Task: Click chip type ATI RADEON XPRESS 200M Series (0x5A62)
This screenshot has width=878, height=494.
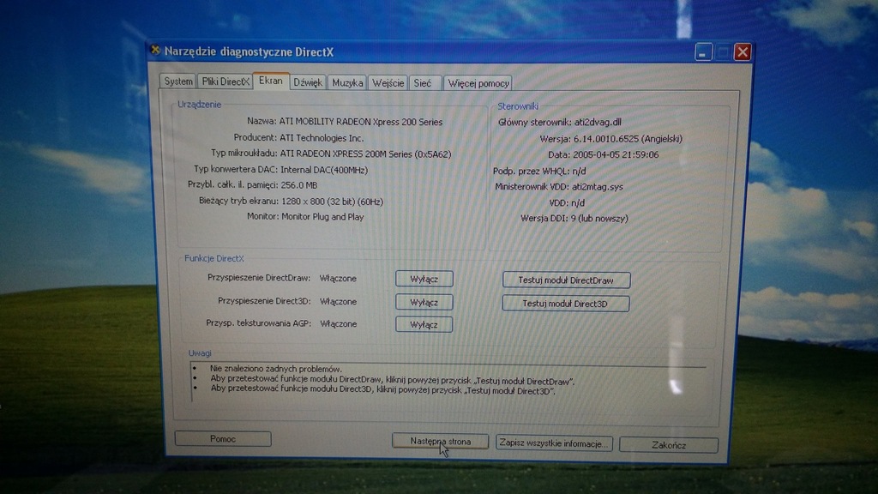Action: coord(365,154)
